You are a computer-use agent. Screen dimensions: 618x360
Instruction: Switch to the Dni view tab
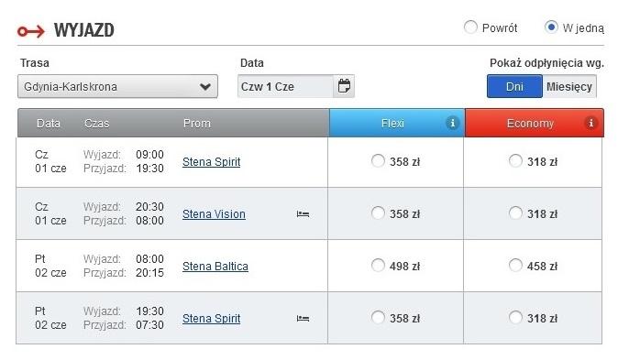[514, 86]
